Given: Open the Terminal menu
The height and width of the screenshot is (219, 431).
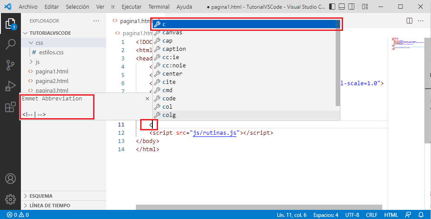Looking at the screenshot, I should (159, 7).
